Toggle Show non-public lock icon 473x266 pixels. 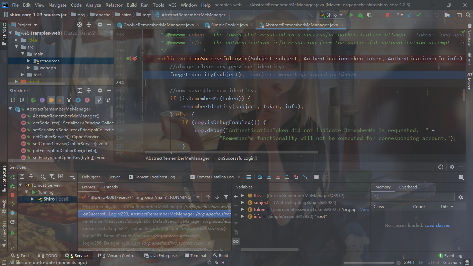pyautogui.click(x=60, y=100)
